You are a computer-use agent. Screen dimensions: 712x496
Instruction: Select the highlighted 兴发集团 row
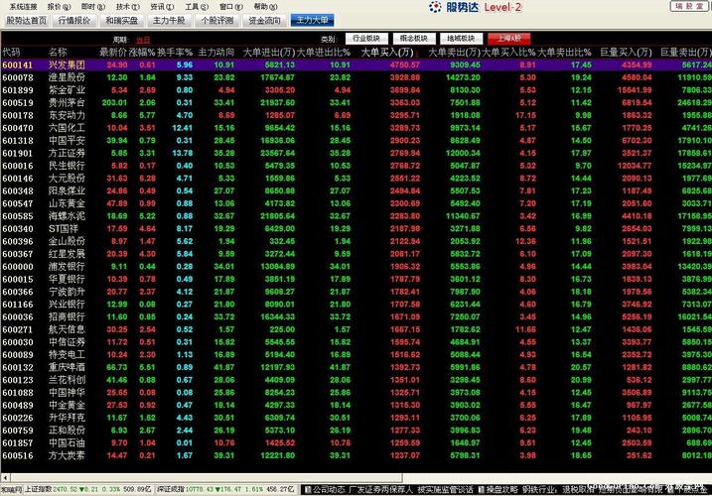click(356, 64)
